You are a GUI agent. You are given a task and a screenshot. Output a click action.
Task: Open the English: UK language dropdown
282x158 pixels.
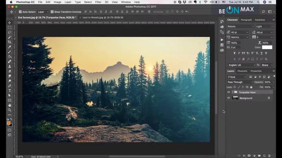(241, 65)
